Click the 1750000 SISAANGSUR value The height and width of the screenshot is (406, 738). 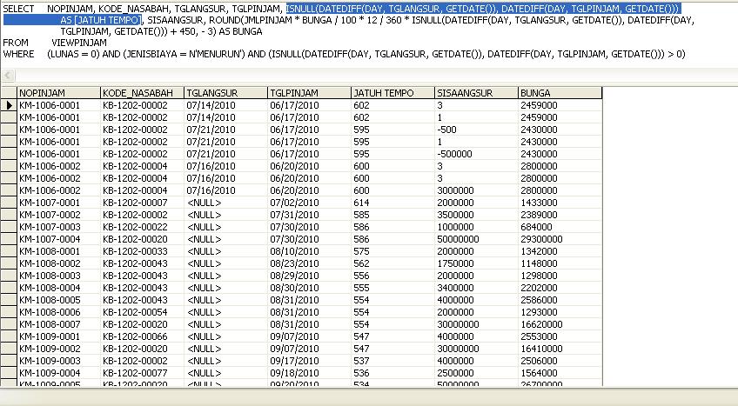[476, 263]
